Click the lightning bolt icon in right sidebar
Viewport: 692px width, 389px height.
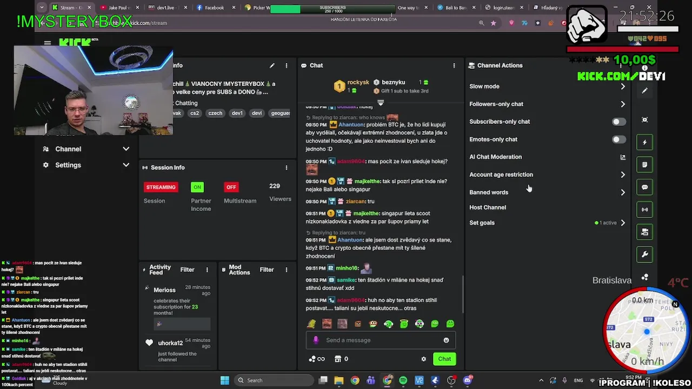pos(644,142)
